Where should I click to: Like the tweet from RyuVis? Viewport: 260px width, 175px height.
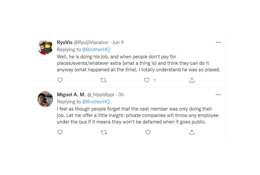[x=147, y=80]
